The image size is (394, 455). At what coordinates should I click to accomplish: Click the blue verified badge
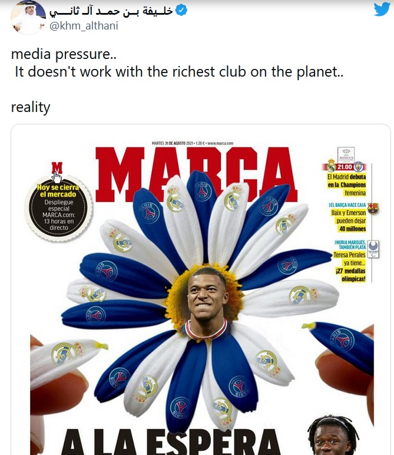[181, 11]
